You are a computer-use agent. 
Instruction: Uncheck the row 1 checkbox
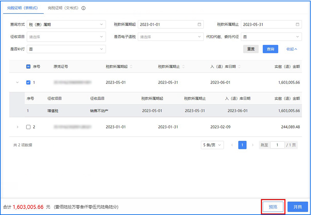tap(28, 83)
